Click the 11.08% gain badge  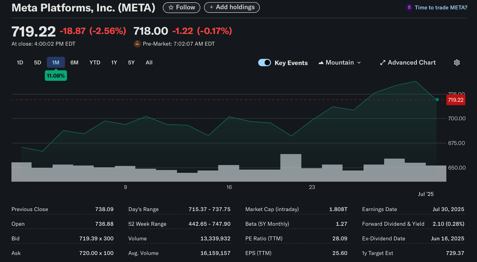pos(56,76)
